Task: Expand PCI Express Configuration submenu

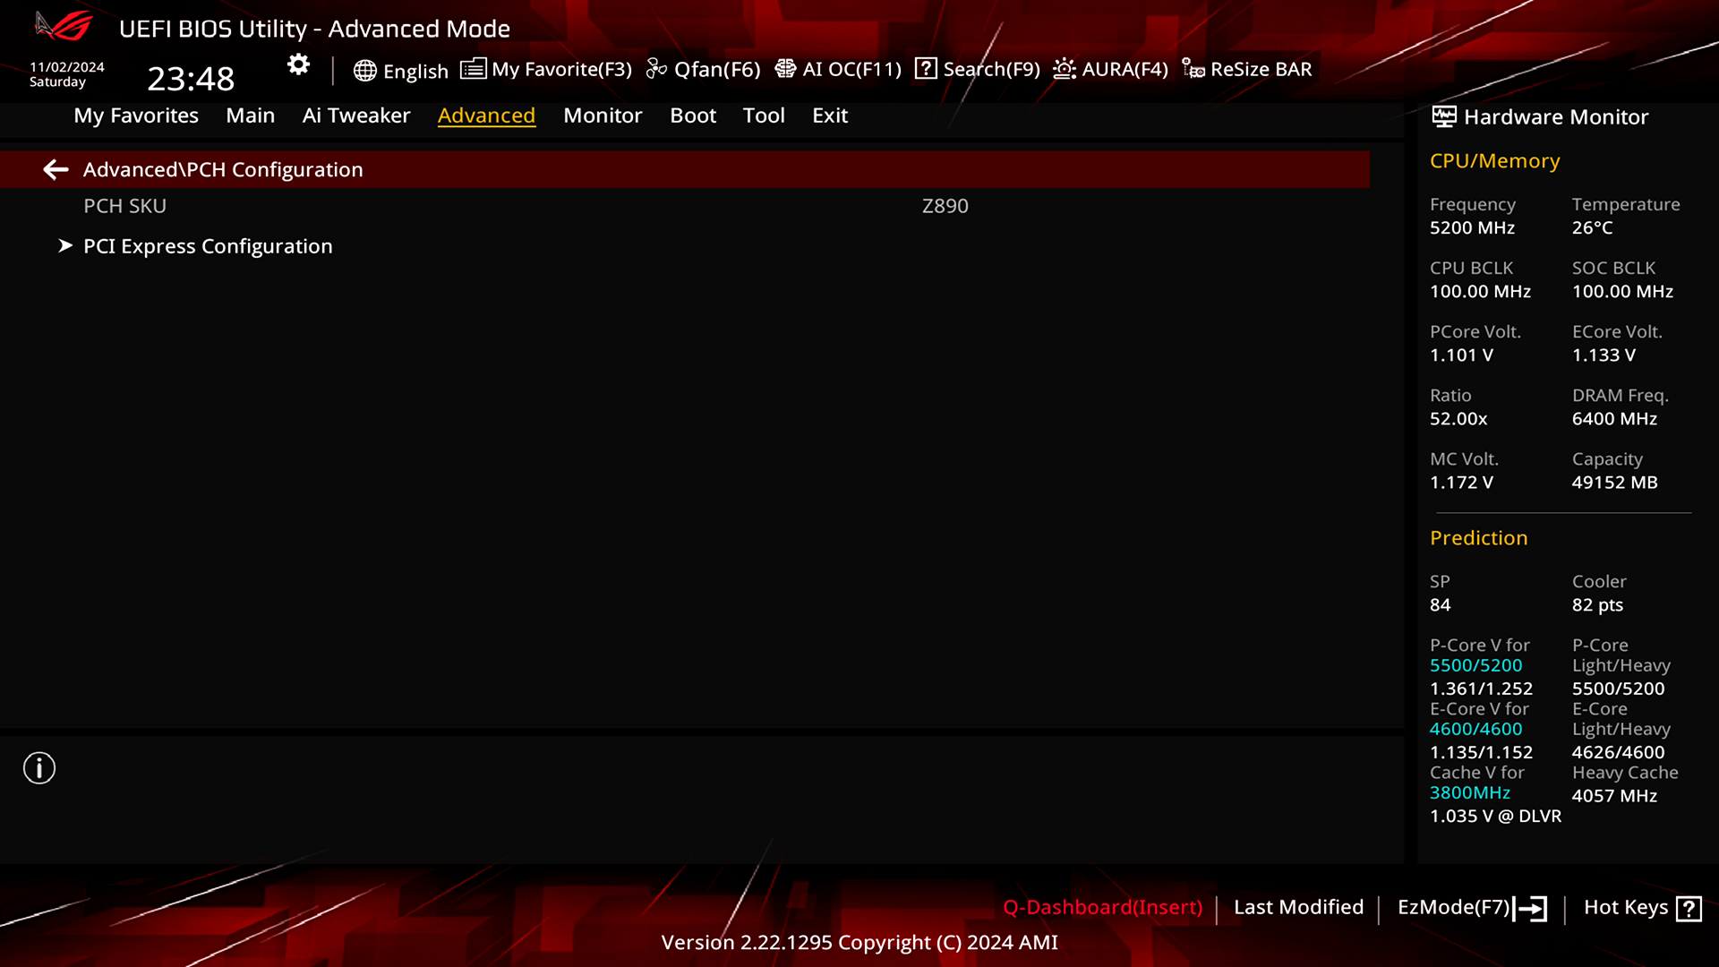Action: click(208, 245)
